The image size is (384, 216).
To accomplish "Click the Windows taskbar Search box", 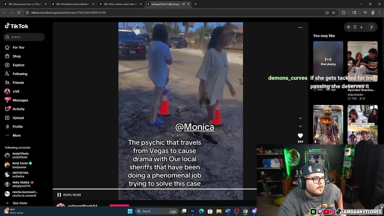I will pyautogui.click(x=157, y=211).
